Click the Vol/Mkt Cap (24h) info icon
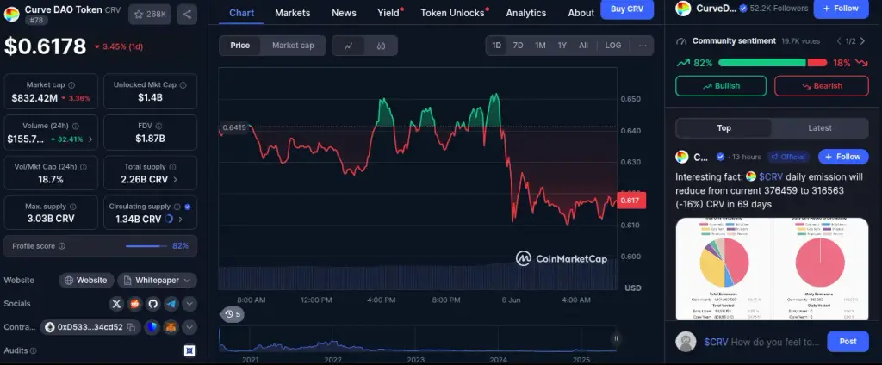Screen dimensions: 882x365 (x=84, y=167)
